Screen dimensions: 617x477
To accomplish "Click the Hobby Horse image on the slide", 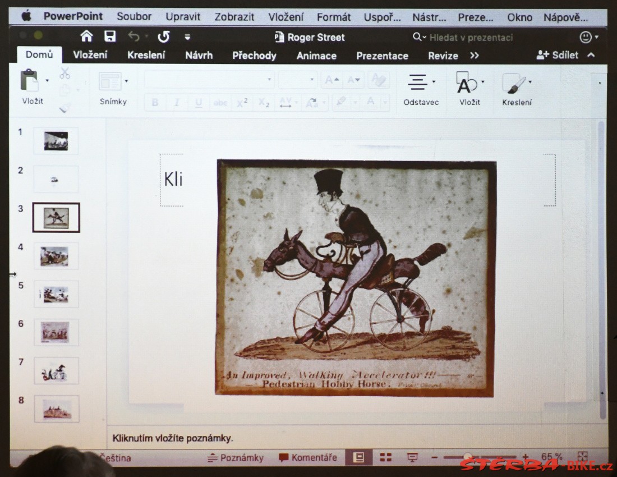I will [x=356, y=278].
